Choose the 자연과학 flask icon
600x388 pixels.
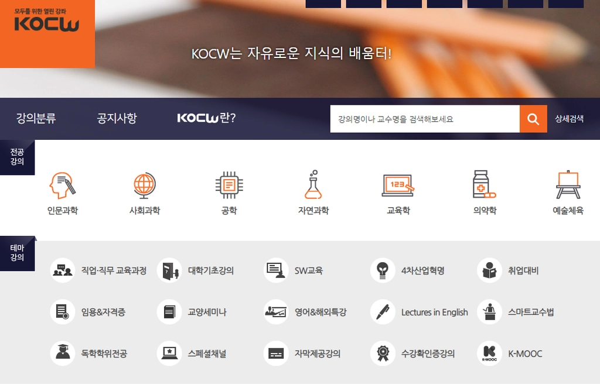[x=313, y=184]
